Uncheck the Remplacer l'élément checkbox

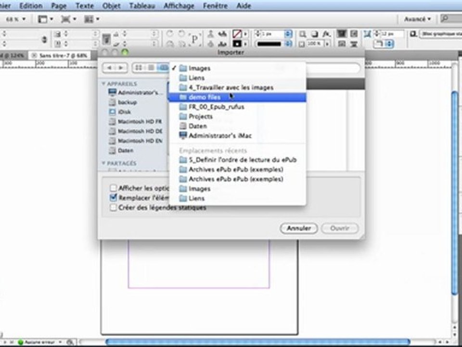click(x=113, y=198)
